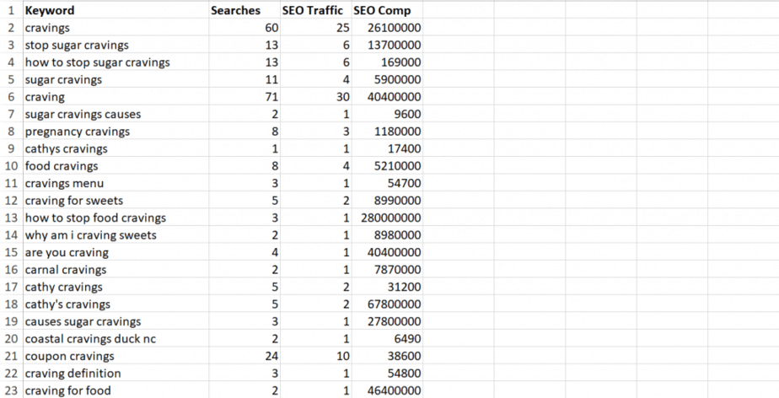This screenshot has width=779, height=398.
Task: Click the 'coastal cravings duck nc' cell
Action: point(89,339)
